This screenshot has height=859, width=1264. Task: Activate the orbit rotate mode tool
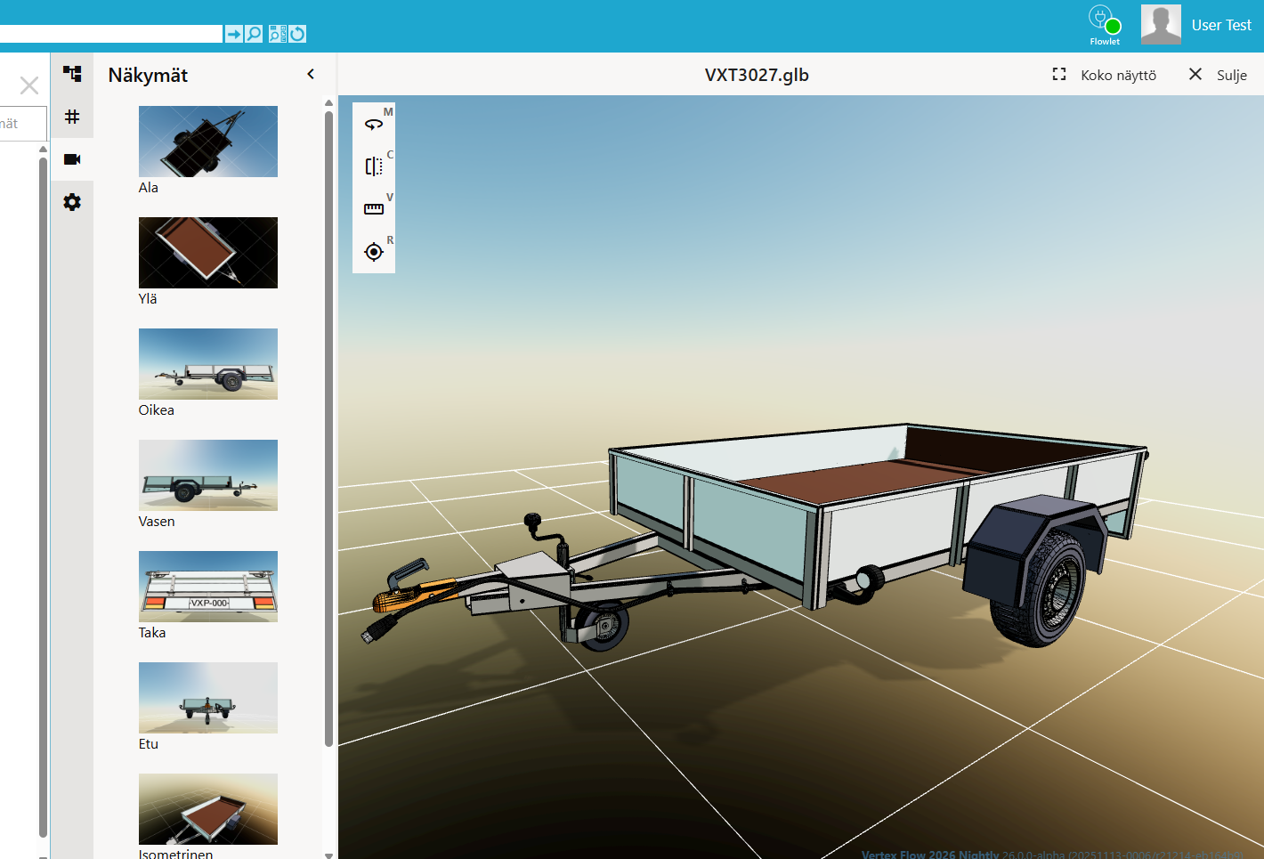click(x=374, y=125)
